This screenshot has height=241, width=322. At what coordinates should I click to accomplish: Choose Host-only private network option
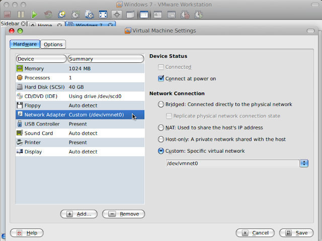[x=161, y=140]
